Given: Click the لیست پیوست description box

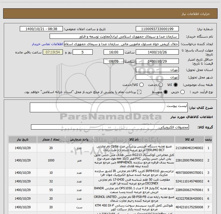Looking at the screenshot, I should click(x=109, y=107).
